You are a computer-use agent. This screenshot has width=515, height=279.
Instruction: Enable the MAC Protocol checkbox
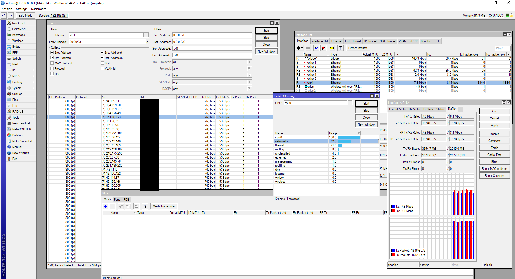coord(52,63)
